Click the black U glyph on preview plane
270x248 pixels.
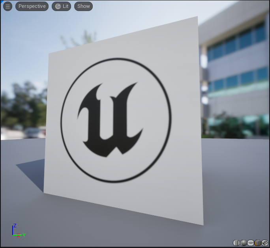click(110, 119)
